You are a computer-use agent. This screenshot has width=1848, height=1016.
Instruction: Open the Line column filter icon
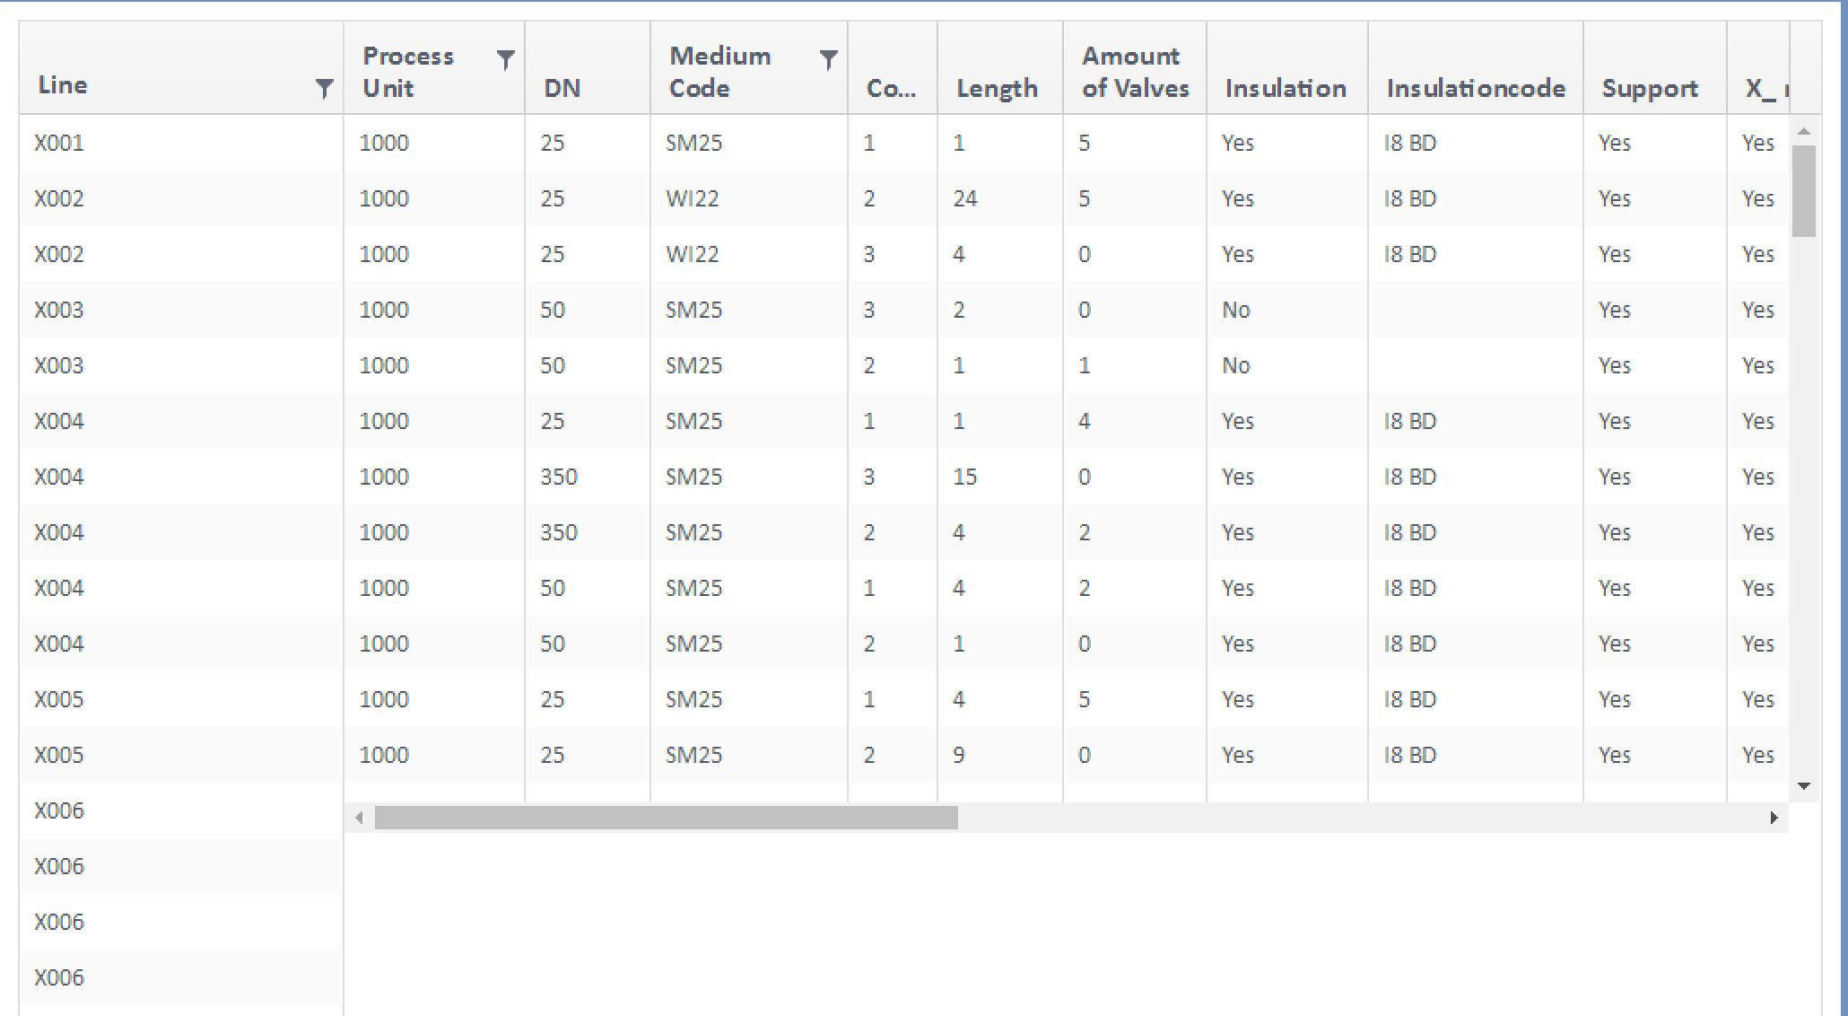324,88
